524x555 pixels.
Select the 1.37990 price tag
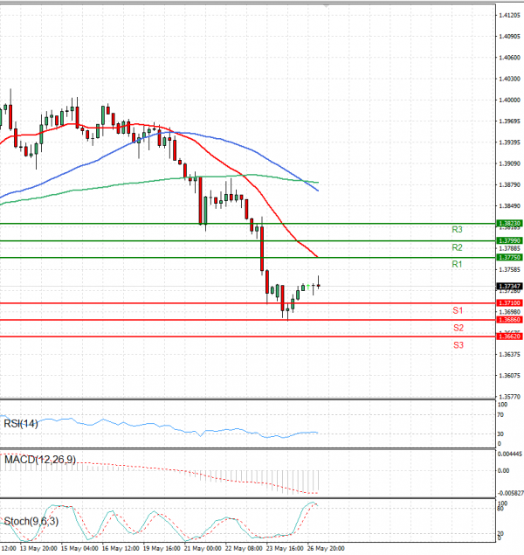(509, 240)
